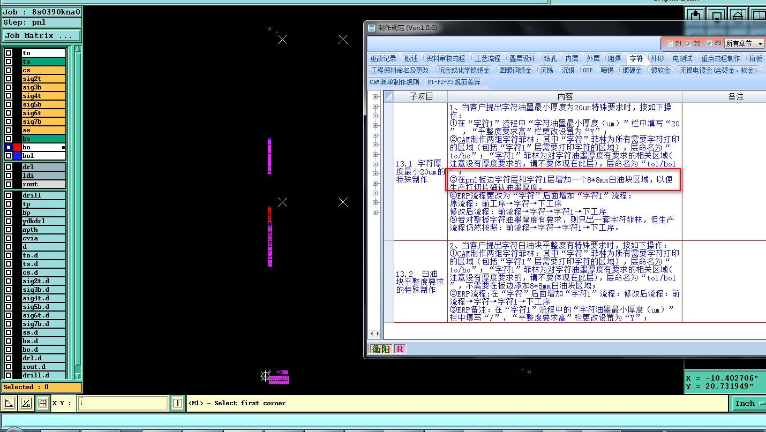Toggle the checkbox for layer ts
The width and height of the screenshot is (766, 432).
pos(9,62)
